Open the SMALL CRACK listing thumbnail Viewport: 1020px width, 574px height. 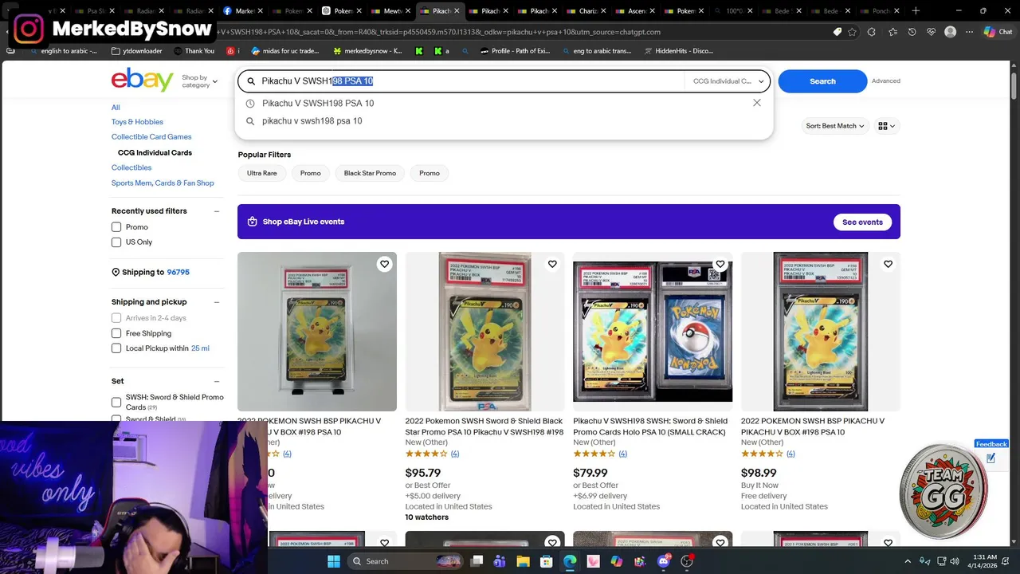(x=653, y=332)
